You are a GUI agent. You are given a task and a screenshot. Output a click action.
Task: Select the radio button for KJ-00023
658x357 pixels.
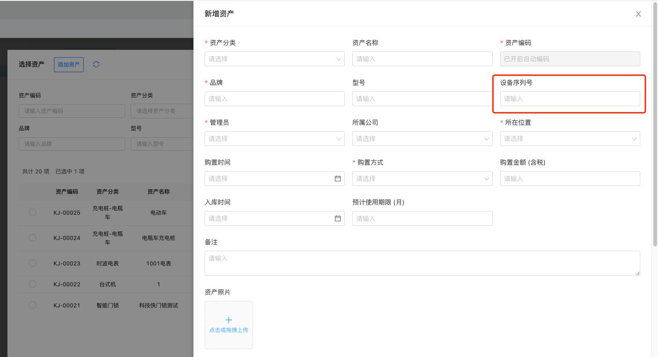[32, 263]
